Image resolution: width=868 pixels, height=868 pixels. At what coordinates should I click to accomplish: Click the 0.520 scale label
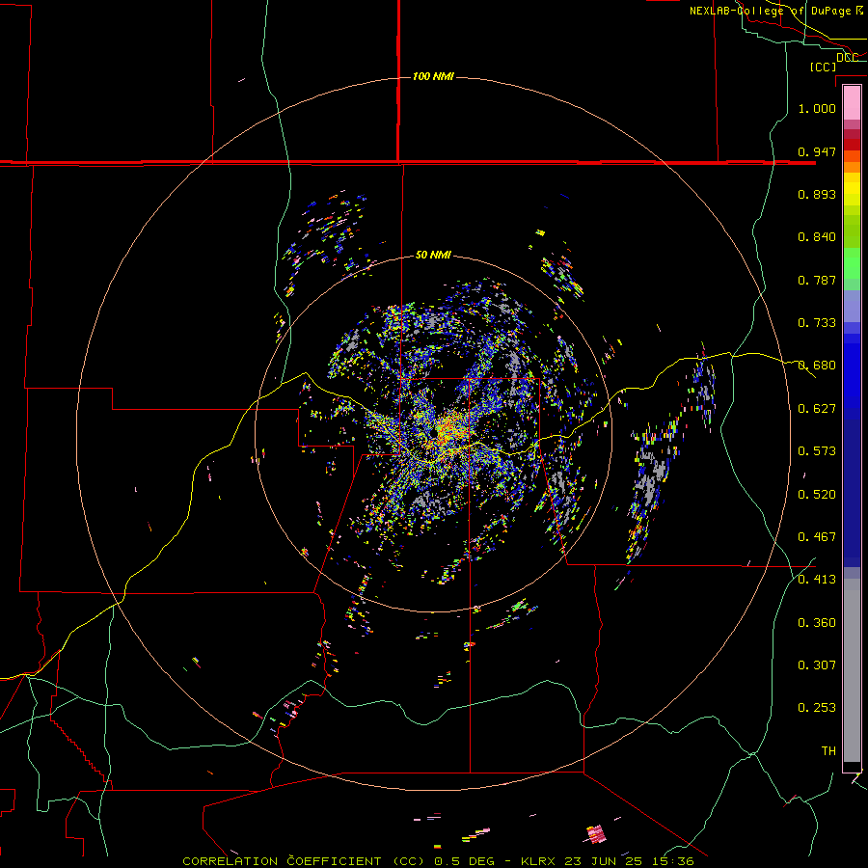pos(817,495)
